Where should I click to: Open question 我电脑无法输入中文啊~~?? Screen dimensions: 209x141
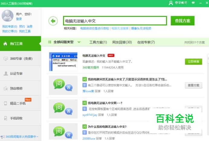105,103
